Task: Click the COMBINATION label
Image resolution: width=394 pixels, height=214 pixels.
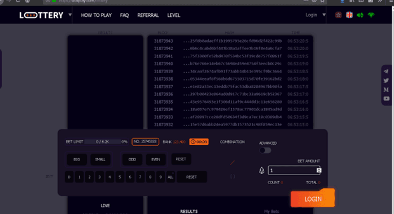Action: tap(233, 142)
